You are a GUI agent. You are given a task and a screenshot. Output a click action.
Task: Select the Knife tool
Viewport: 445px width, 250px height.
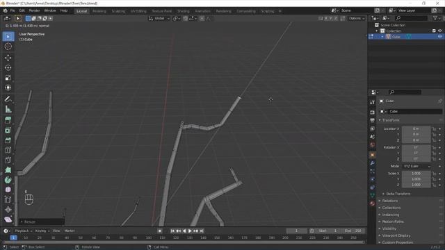click(8, 160)
